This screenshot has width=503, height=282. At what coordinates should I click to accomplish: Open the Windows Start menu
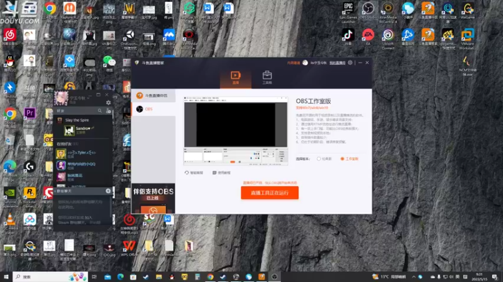pyautogui.click(x=6, y=276)
